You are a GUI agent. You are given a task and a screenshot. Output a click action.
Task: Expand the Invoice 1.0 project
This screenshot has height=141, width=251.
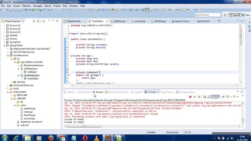pos(4,25)
